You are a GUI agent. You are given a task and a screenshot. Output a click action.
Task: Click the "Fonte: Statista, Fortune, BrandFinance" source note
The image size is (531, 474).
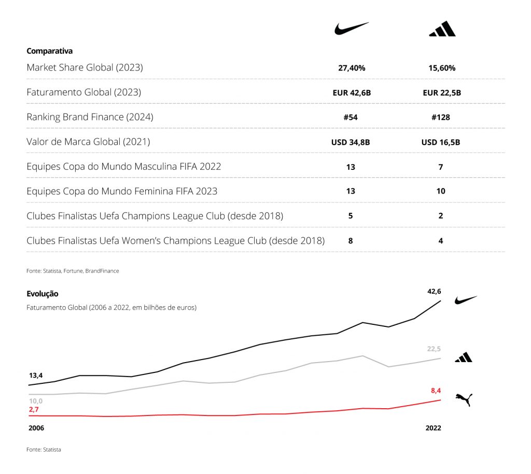(73, 271)
